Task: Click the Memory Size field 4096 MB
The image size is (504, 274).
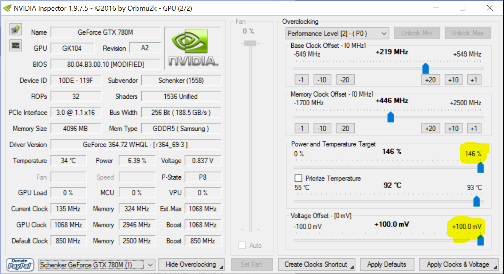Action: [76, 129]
